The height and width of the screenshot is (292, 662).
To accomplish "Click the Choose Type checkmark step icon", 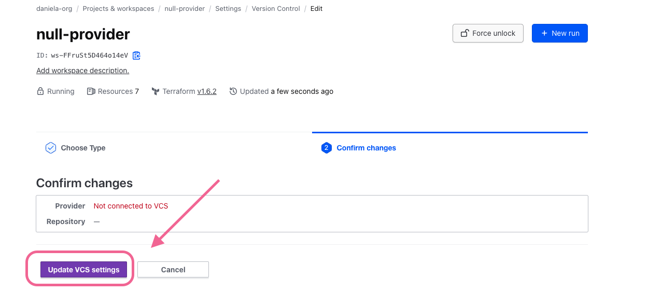I will pos(51,148).
